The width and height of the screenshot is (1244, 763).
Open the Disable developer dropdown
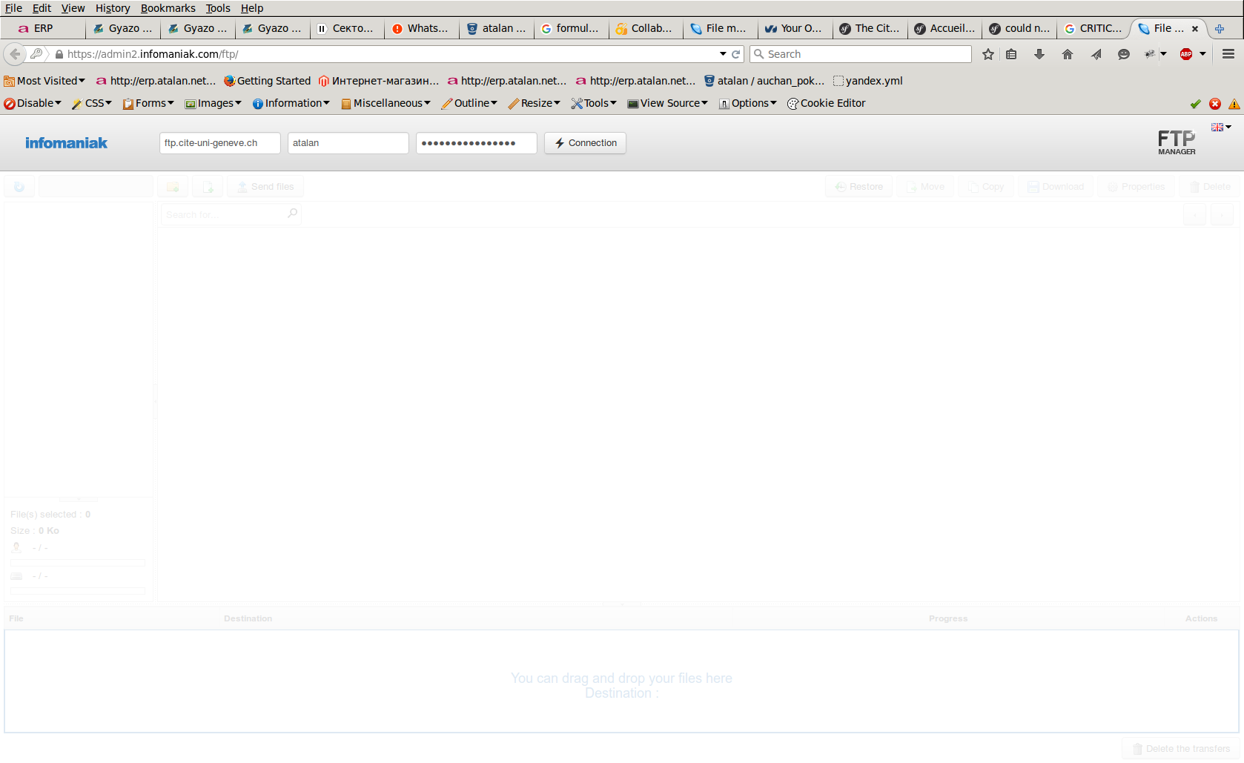pyautogui.click(x=33, y=103)
